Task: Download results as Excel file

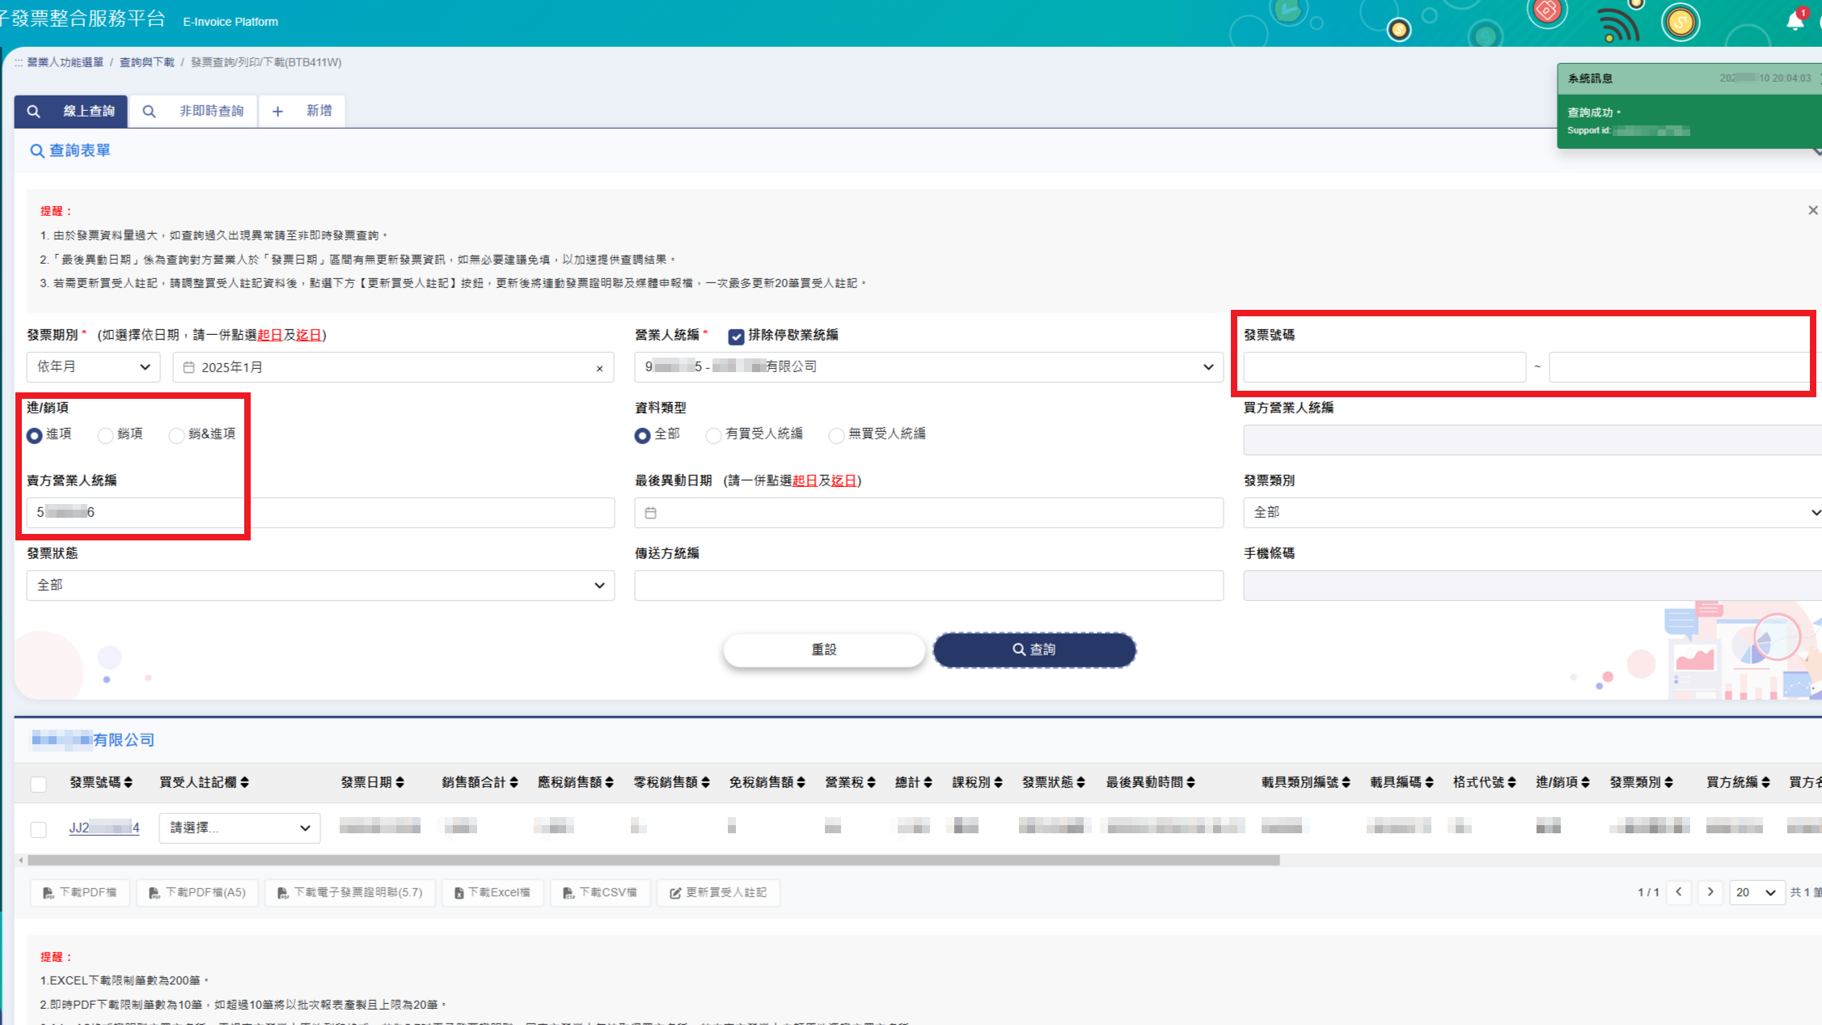Action: click(x=492, y=892)
